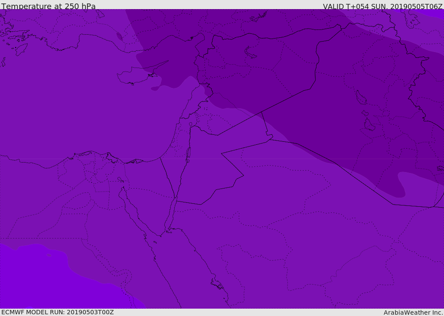
Task: Open the ArabiaWeather Inc. credit text
Action: tap(413, 313)
